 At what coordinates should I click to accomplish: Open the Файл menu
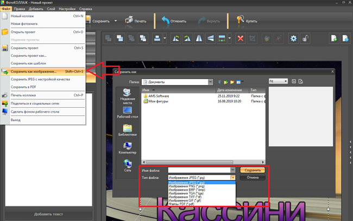(6, 9)
